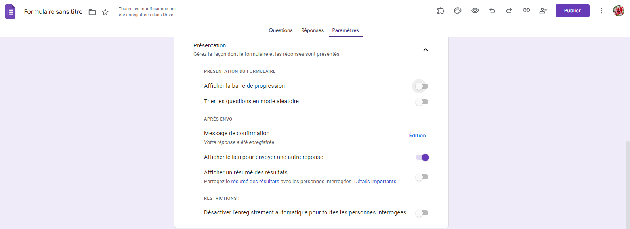The height and width of the screenshot is (229, 630).
Task: Enable Afficher un résumé des résultats
Action: click(422, 177)
